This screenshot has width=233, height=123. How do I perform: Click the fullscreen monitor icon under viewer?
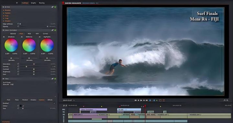pos(160,100)
